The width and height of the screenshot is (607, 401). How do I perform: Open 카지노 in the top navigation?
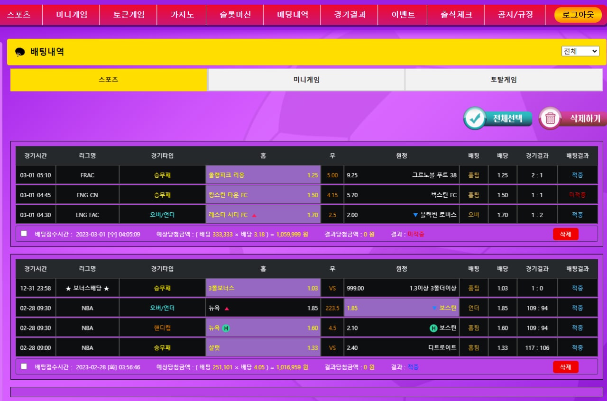coord(182,15)
